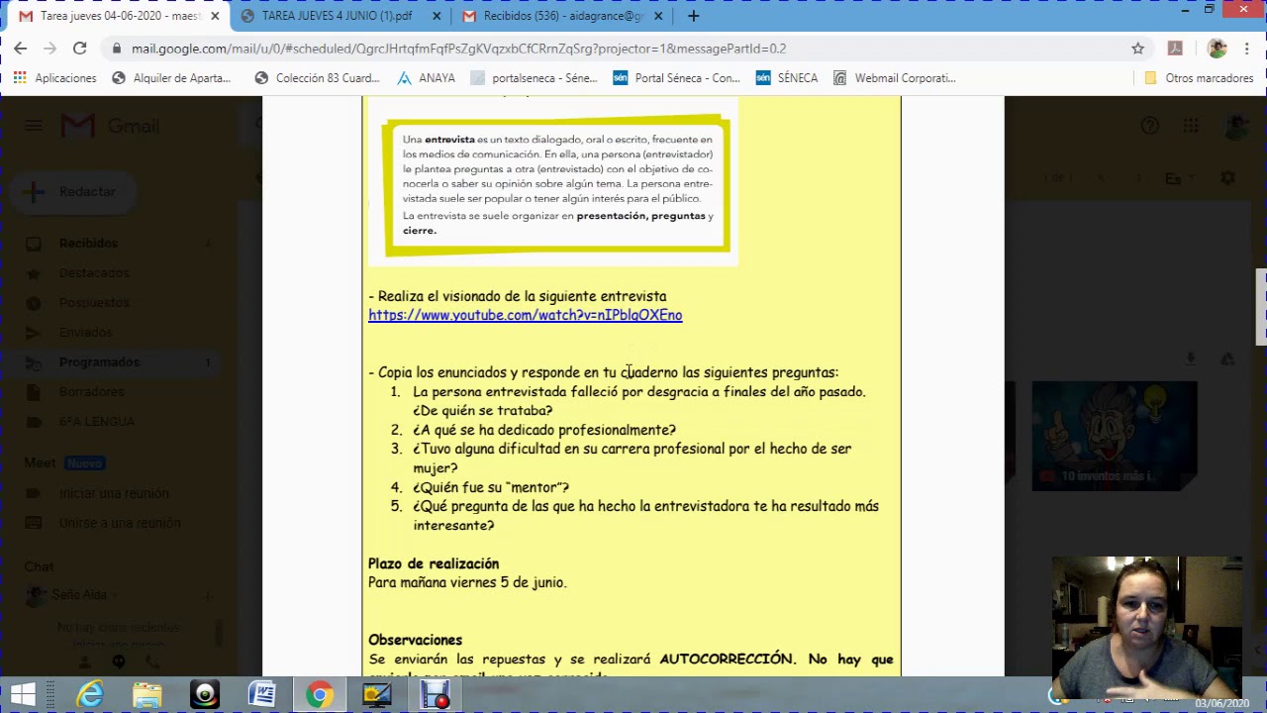Open the Chrome profile avatar
This screenshot has height=713, width=1267.
pos(1218,48)
